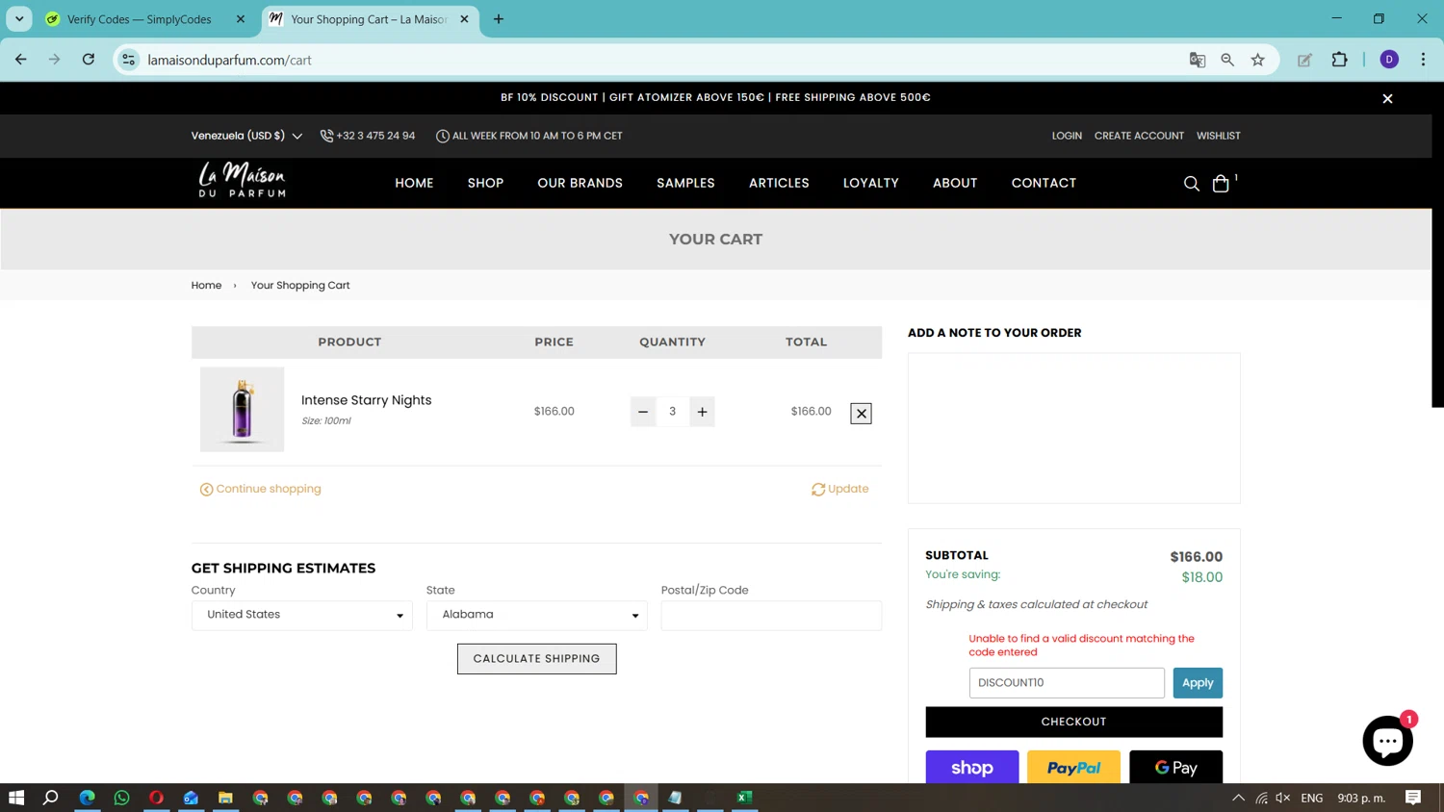Click the LOGIN link
The image size is (1444, 812).
1067,136
